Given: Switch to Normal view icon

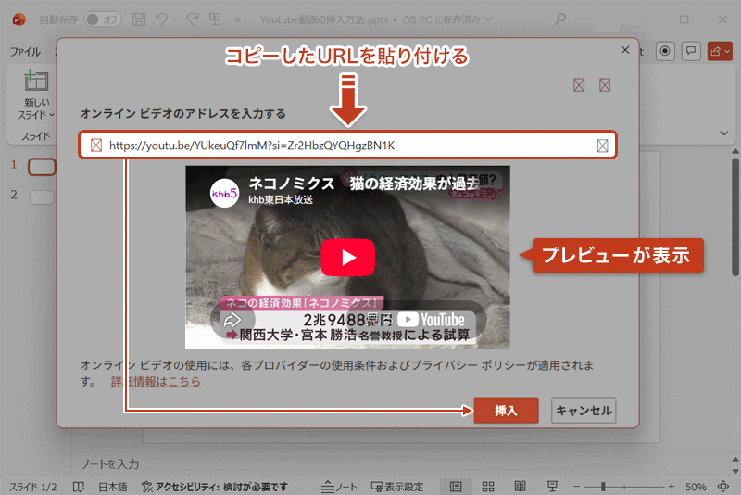Looking at the screenshot, I should (x=456, y=487).
